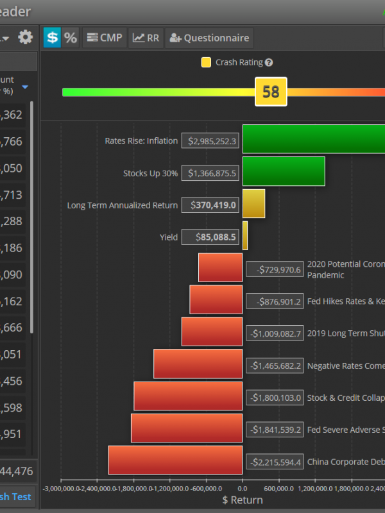Select the 2020 Potential Coronavirus Pandemic scenario
The width and height of the screenshot is (385, 513).
tap(345, 269)
